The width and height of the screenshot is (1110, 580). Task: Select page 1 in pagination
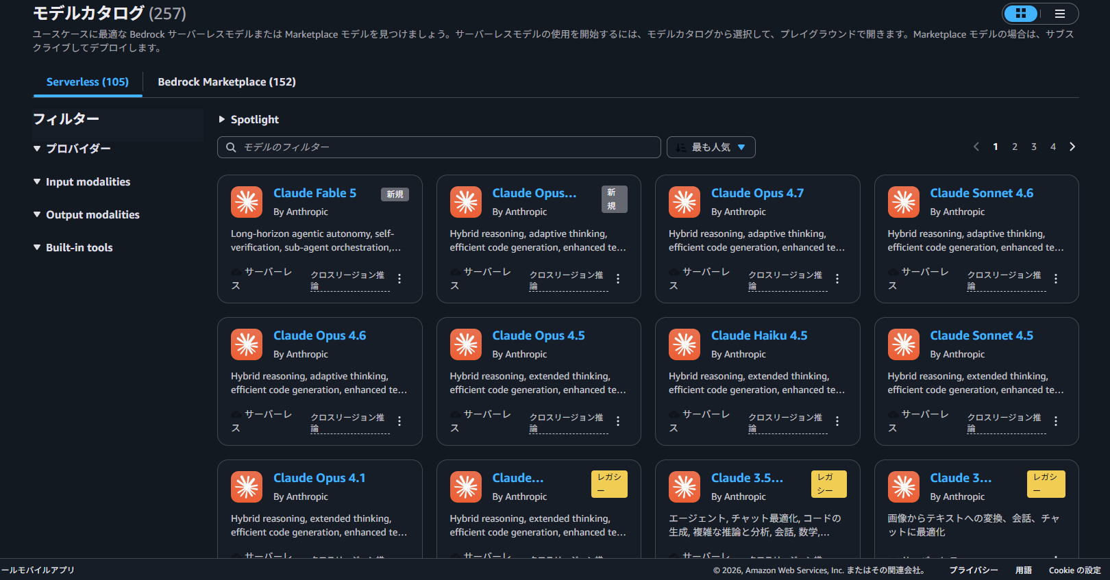point(996,147)
